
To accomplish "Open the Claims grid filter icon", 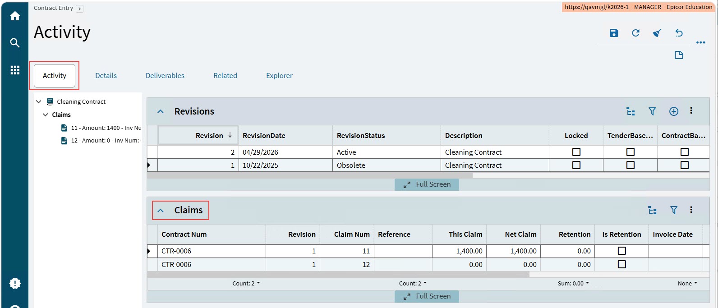I will click(x=674, y=210).
